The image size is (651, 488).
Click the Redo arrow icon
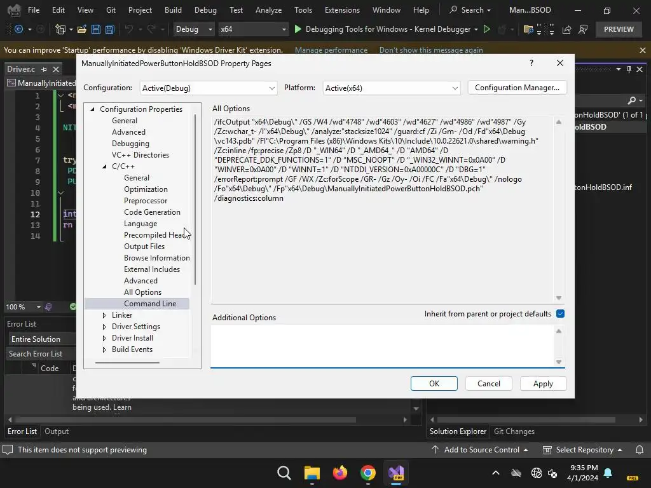(x=151, y=29)
